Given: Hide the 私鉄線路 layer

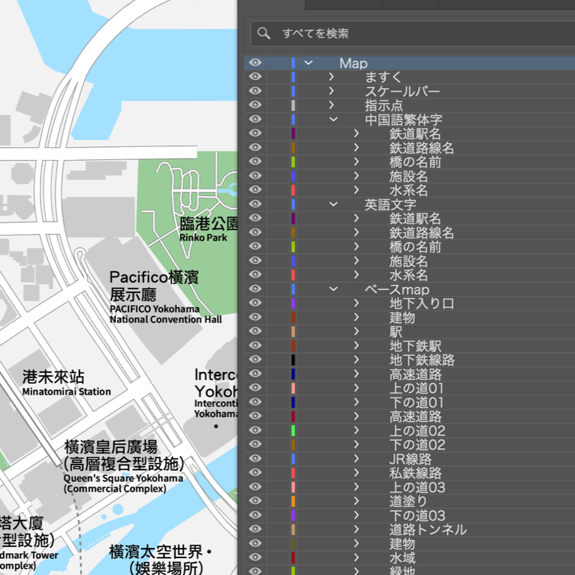Looking at the screenshot, I should click(255, 472).
